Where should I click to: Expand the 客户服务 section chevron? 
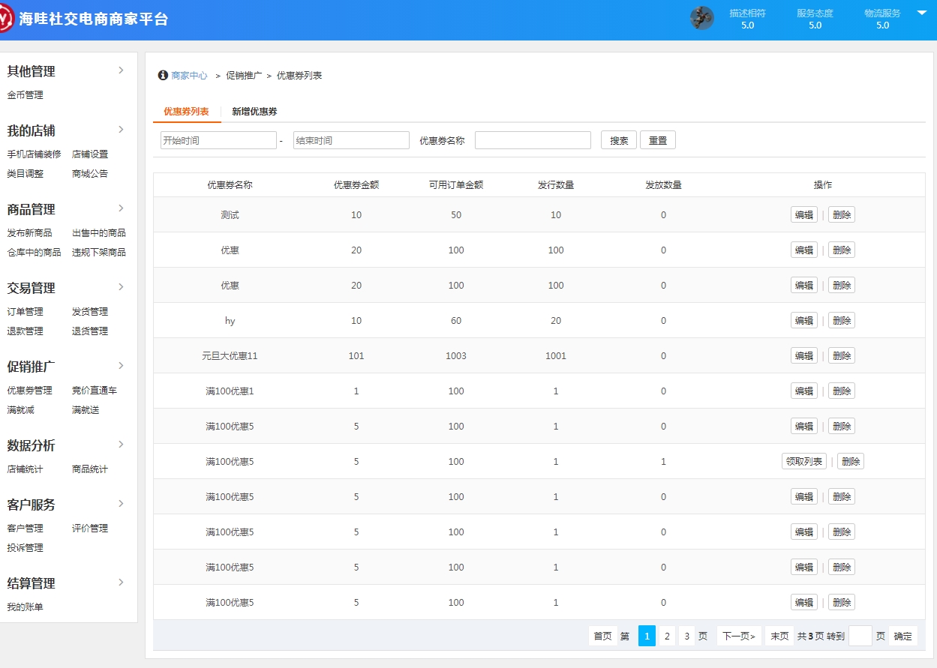[121, 504]
